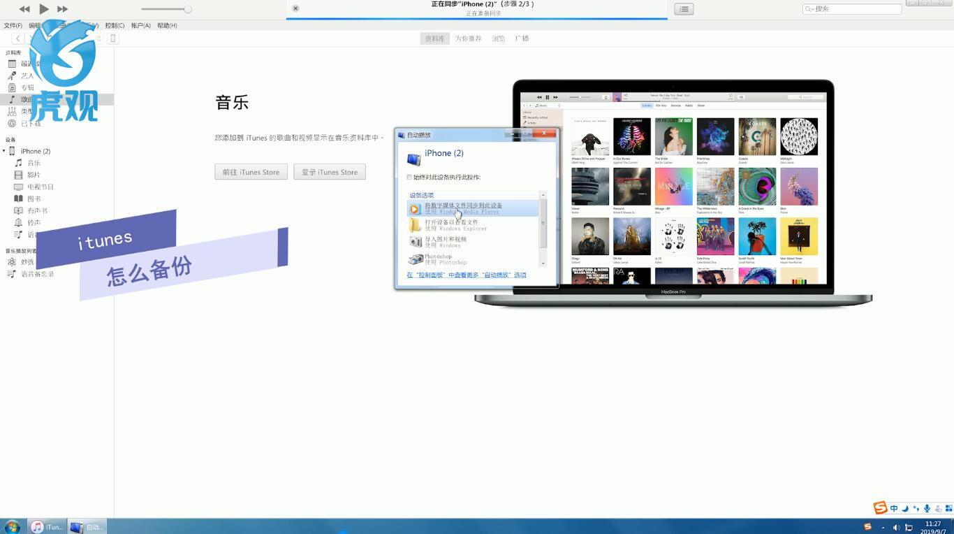Viewport: 954px width, 534px height.
Task: Toggle the Sogou moon night-mode icon
Action: coord(905,508)
